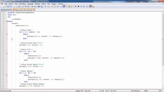164x92 pixels.
Task: Open the Encoding menu
Action: 22,4
